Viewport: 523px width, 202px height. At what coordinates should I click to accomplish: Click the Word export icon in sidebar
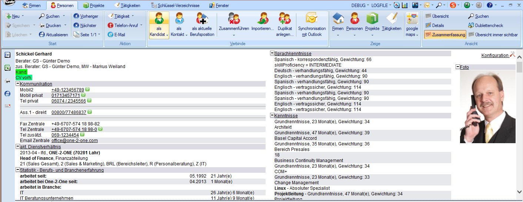point(7,55)
